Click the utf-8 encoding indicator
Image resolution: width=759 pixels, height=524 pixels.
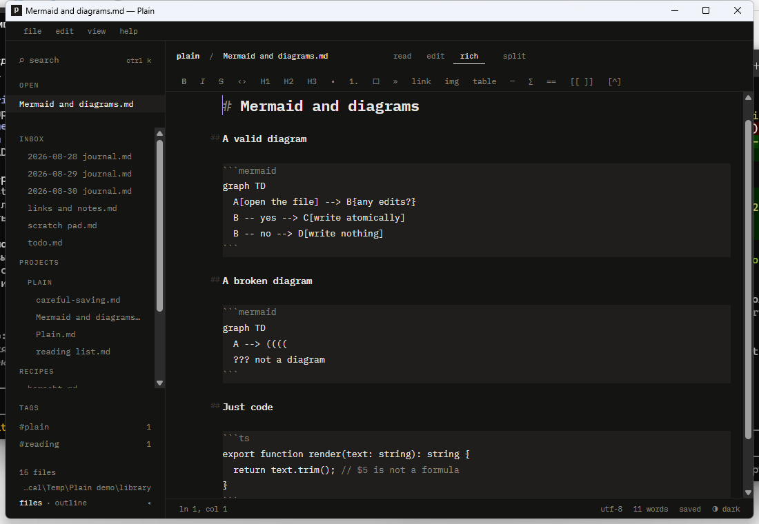tap(611, 509)
